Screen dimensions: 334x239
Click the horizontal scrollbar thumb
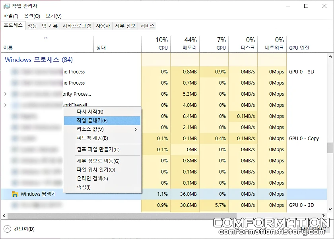[x=122, y=216]
